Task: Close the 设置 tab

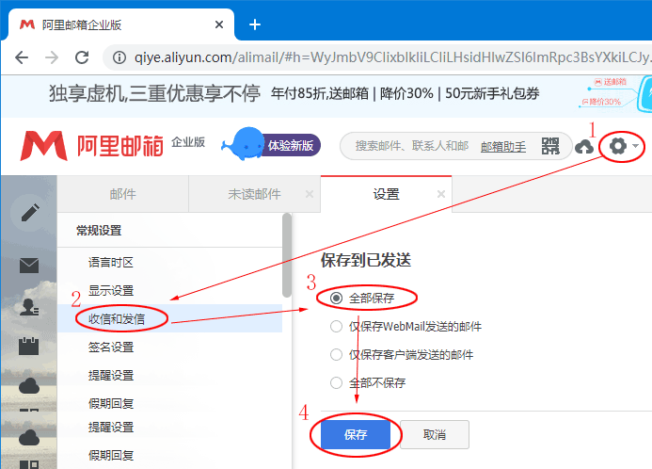Action: pos(441,194)
